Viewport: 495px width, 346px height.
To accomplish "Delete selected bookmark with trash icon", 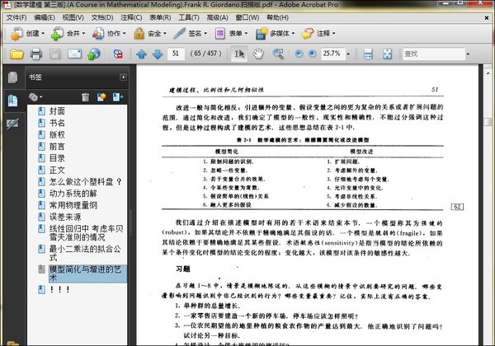I will click(85, 96).
